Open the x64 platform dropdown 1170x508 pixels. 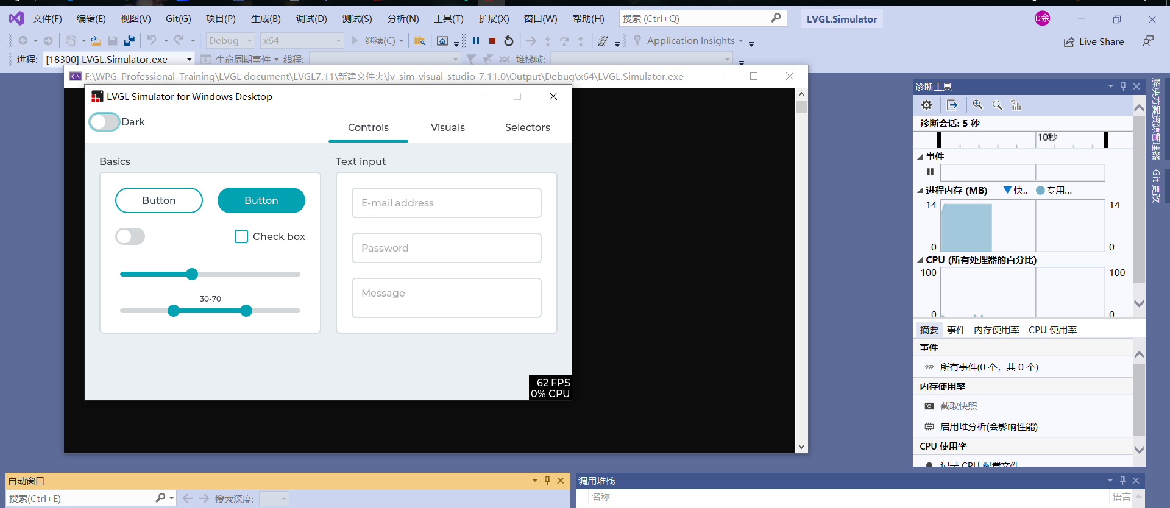click(x=302, y=41)
